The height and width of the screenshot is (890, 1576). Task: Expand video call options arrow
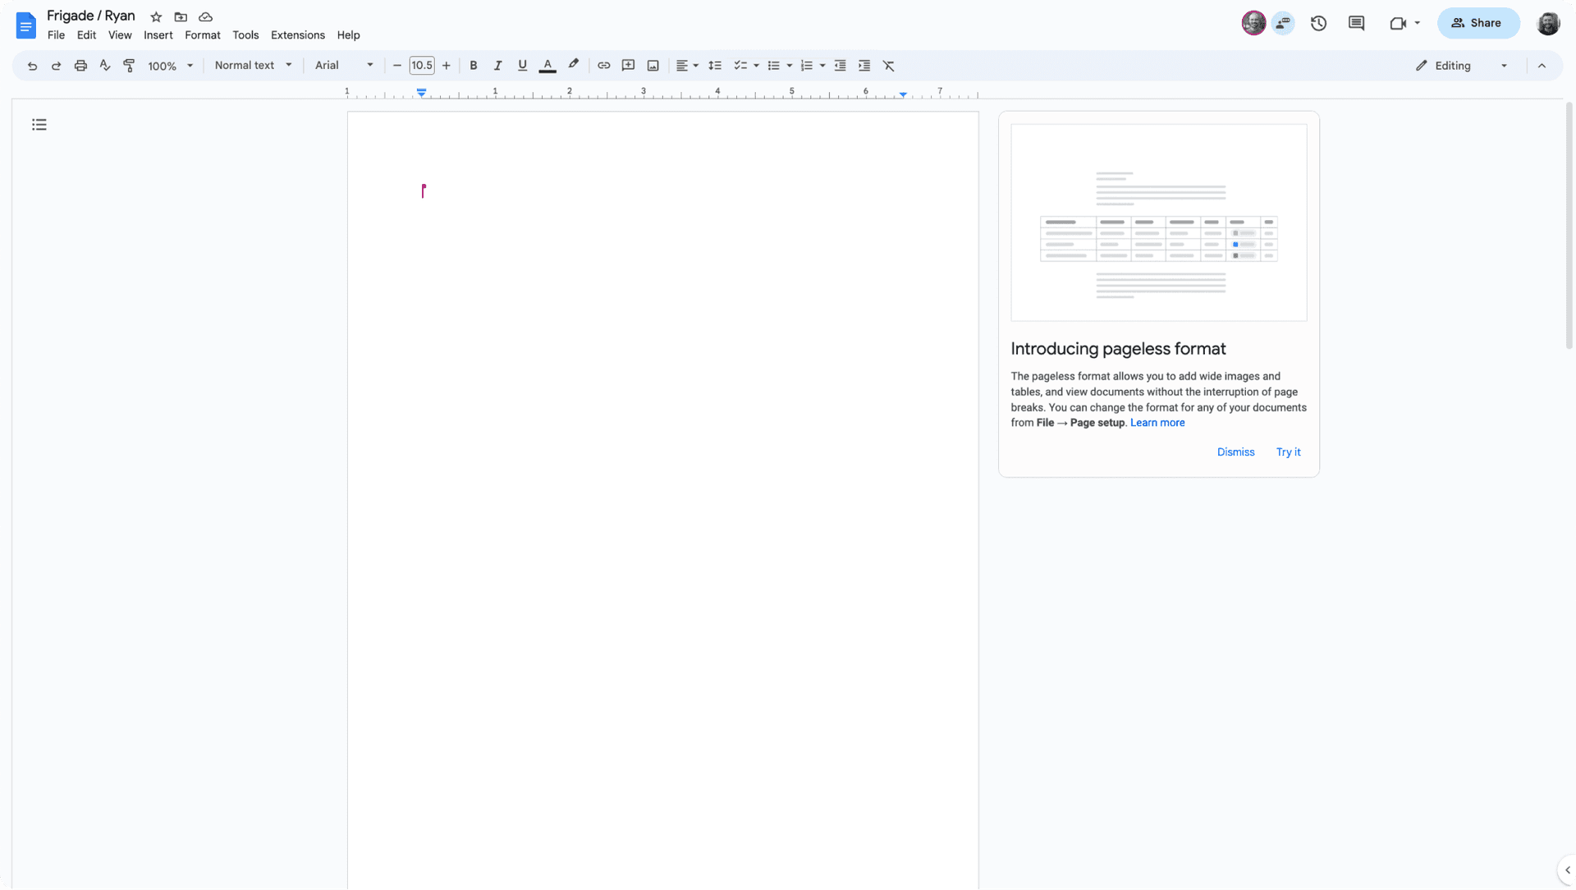click(1418, 24)
